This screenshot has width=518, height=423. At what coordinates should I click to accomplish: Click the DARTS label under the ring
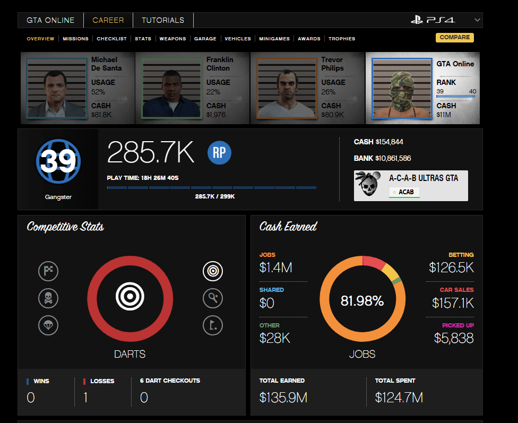[x=130, y=354]
